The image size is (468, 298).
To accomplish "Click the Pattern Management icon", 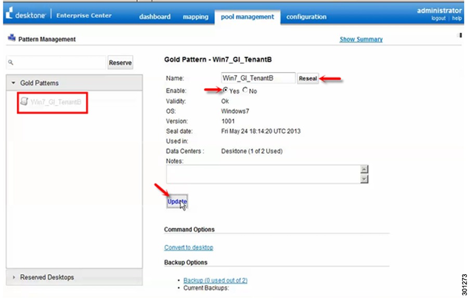I will (11, 38).
